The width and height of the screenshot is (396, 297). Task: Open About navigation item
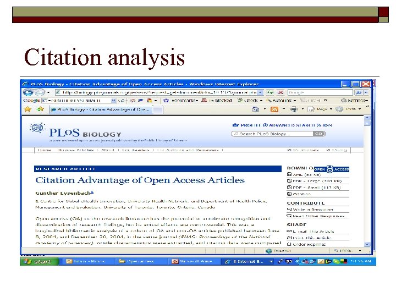[x=108, y=150]
